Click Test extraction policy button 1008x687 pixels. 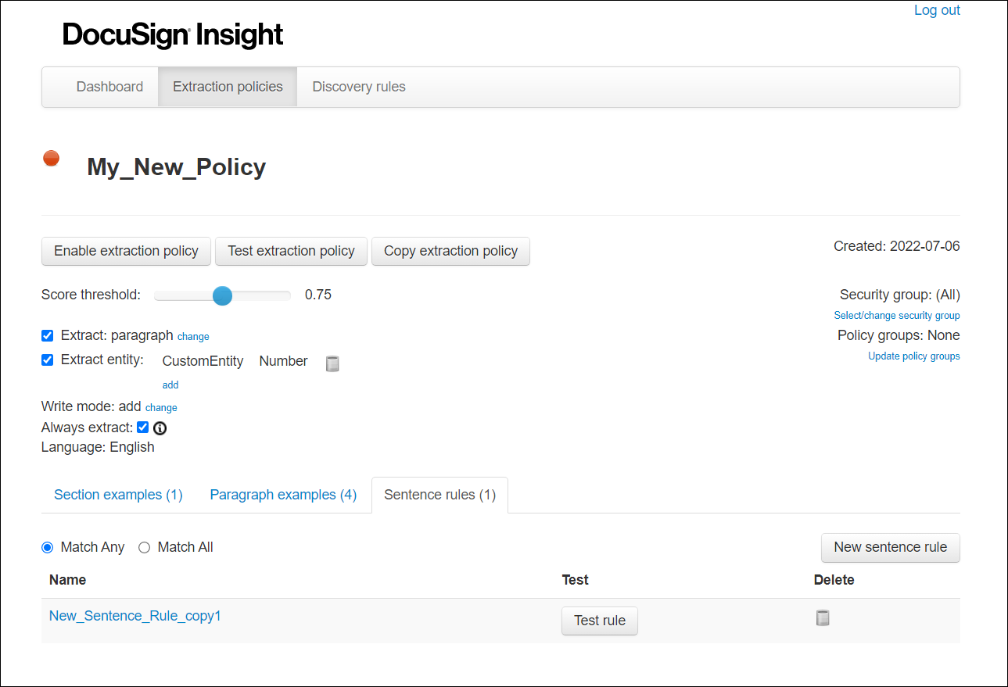[291, 251]
